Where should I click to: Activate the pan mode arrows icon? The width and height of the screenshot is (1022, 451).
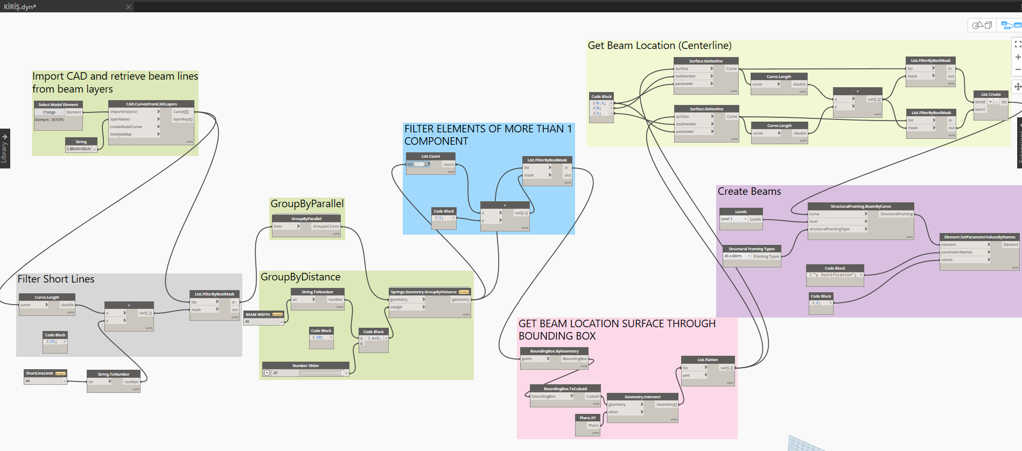click(1017, 86)
